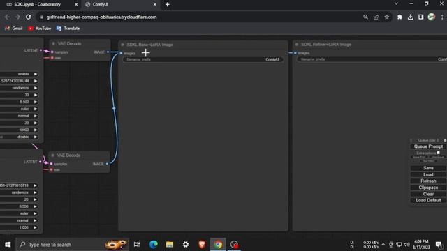The height and width of the screenshot is (251, 447).
Task: Open the euler combo in upper sampler node
Action: 19,109
